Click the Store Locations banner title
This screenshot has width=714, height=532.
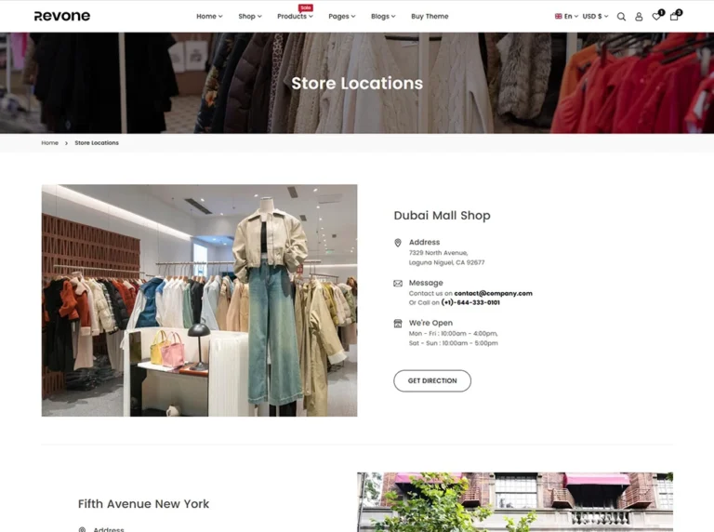click(357, 84)
